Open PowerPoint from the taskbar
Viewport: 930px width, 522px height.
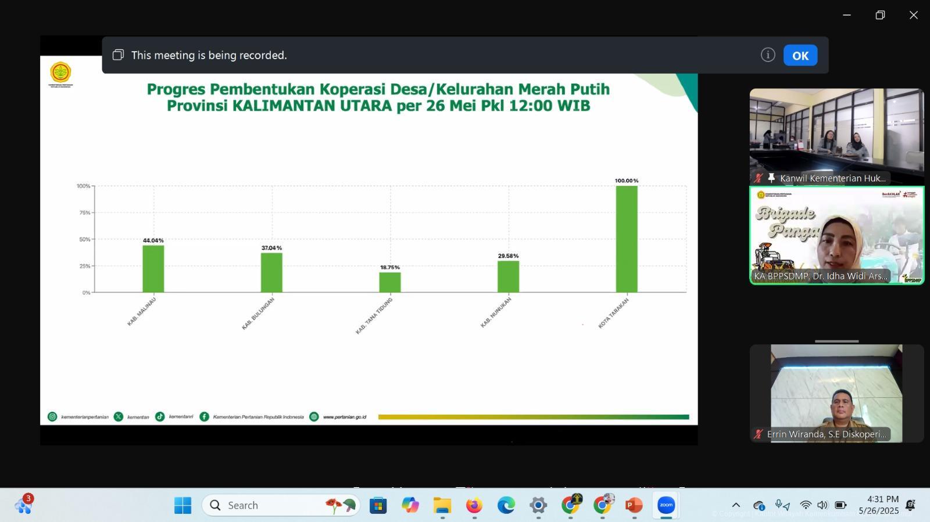coord(634,505)
